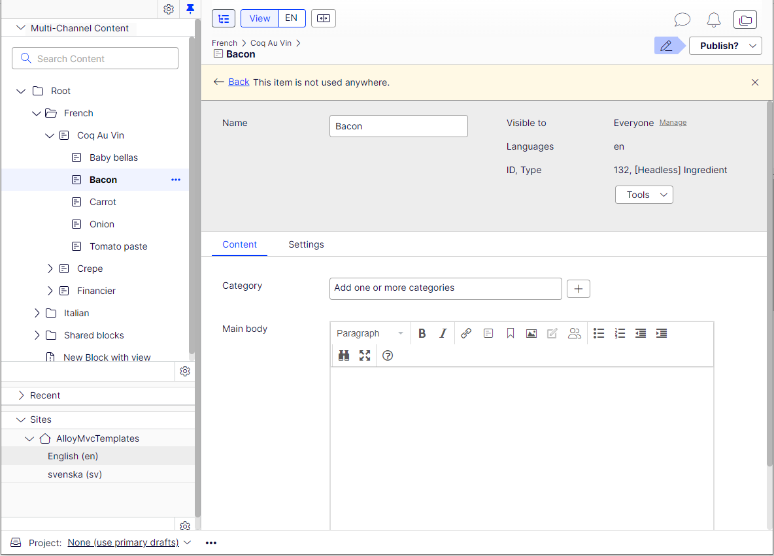The width and height of the screenshot is (774, 556).
Task: Click the image editor pencil icon
Action: (552, 333)
